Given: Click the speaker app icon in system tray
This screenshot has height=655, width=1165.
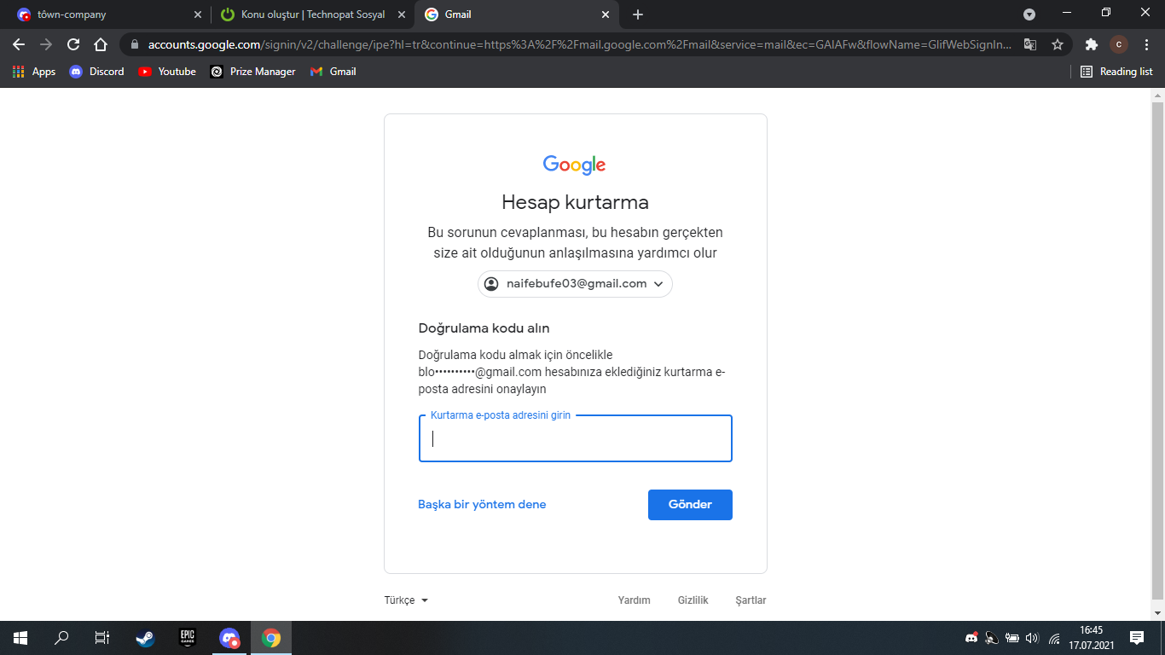Looking at the screenshot, I should pyautogui.click(x=992, y=638).
